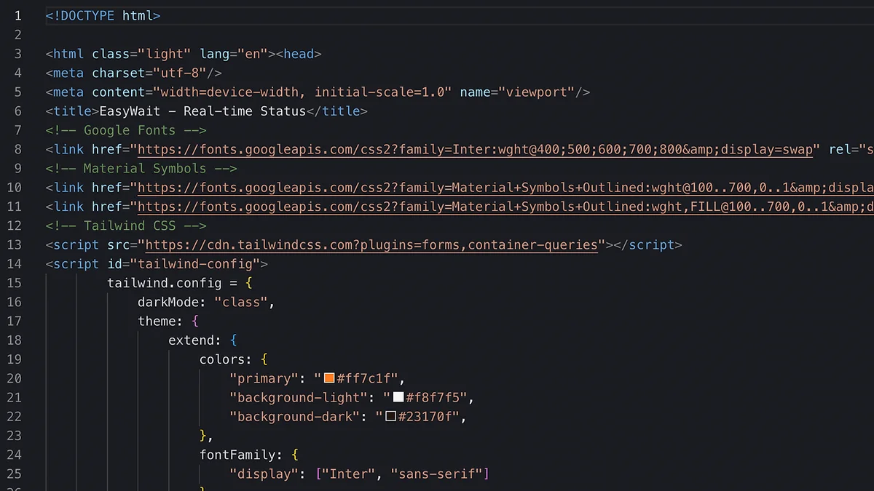The width and height of the screenshot is (874, 491).
Task: Click the "<!-- Google Fonts -->" comment
Action: (x=126, y=130)
